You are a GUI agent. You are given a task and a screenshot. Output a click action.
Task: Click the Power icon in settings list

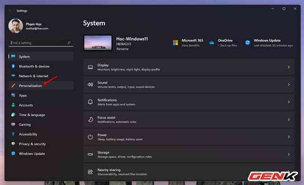tap(90, 137)
